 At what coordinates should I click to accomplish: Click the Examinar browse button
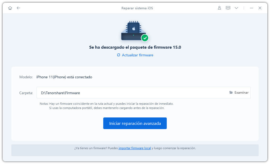pyautogui.click(x=239, y=93)
